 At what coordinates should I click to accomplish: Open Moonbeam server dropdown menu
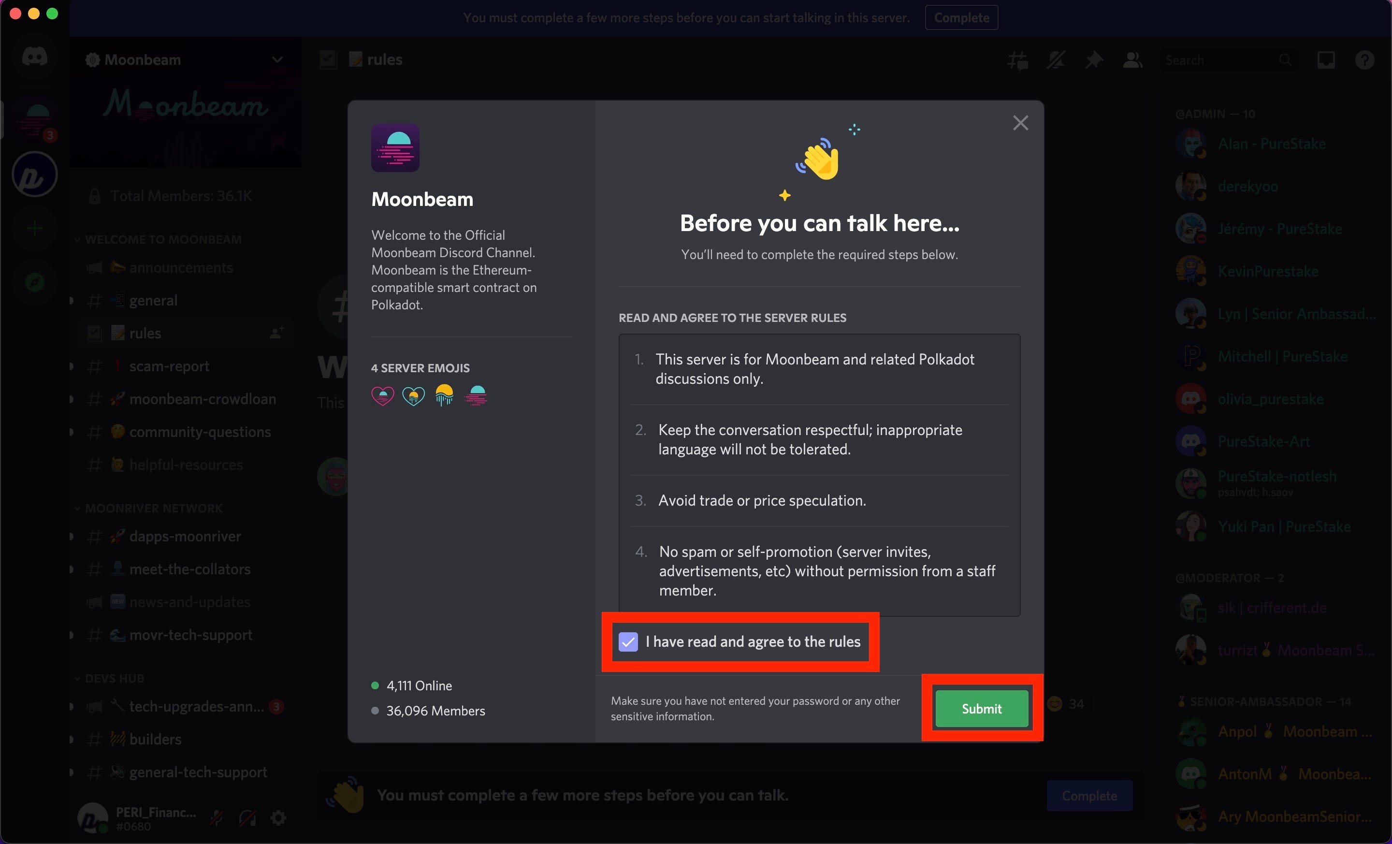point(277,60)
